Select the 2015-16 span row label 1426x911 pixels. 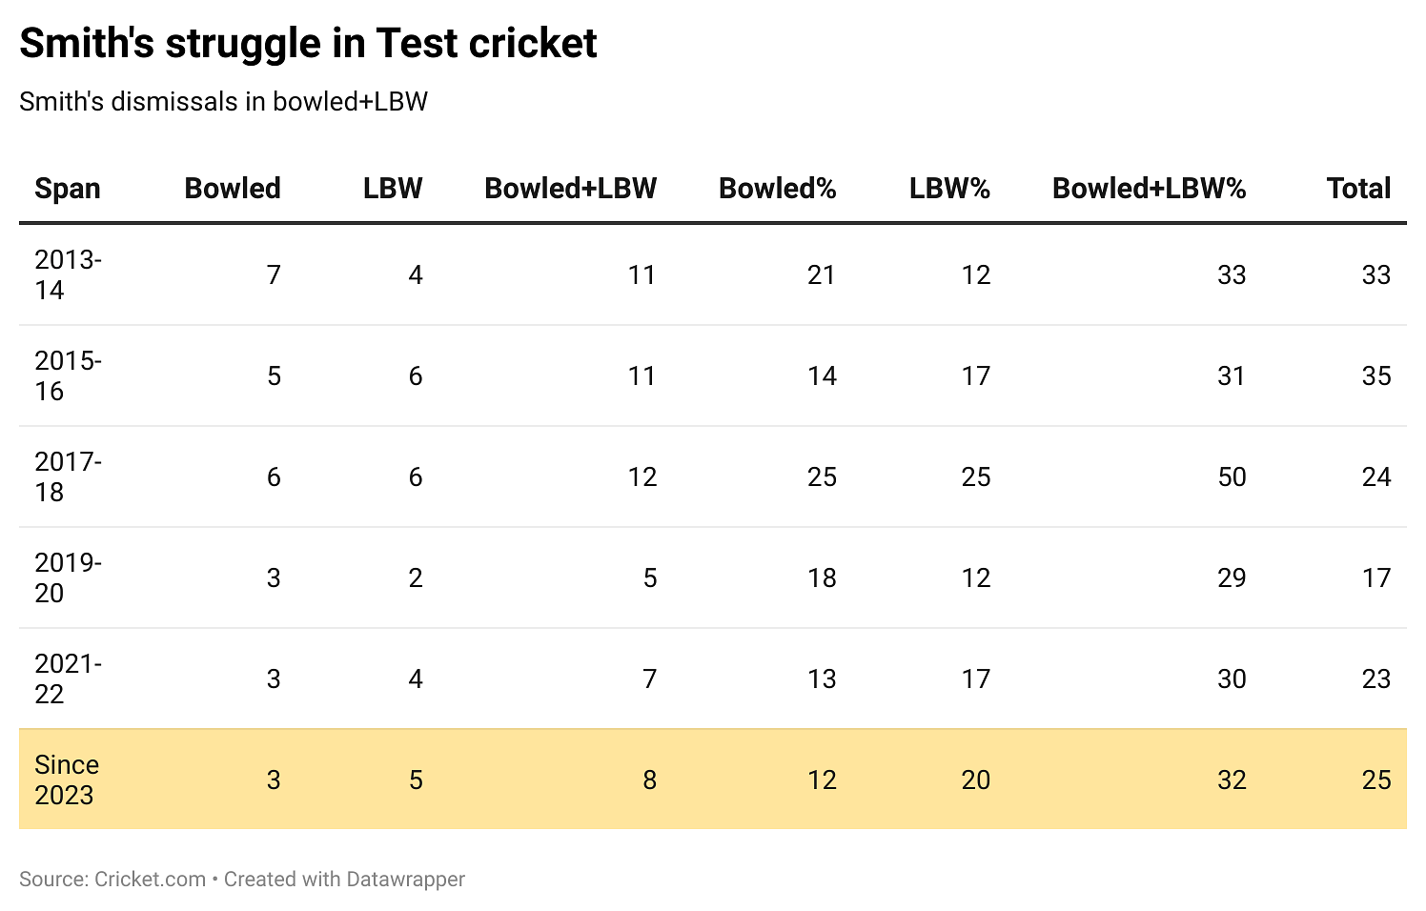pyautogui.click(x=68, y=375)
